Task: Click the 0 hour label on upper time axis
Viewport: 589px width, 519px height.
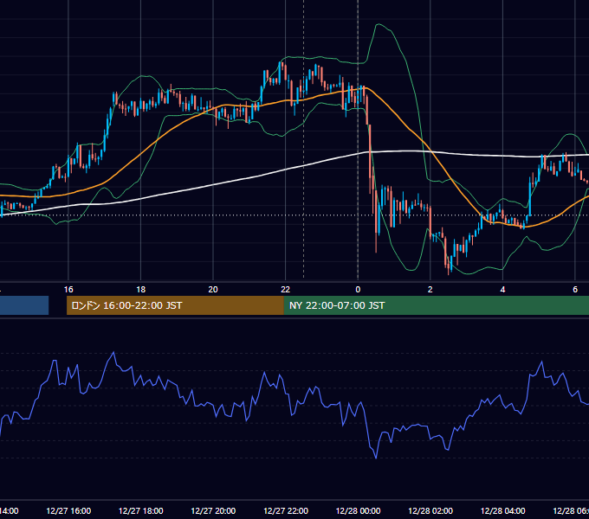Action: (358, 290)
